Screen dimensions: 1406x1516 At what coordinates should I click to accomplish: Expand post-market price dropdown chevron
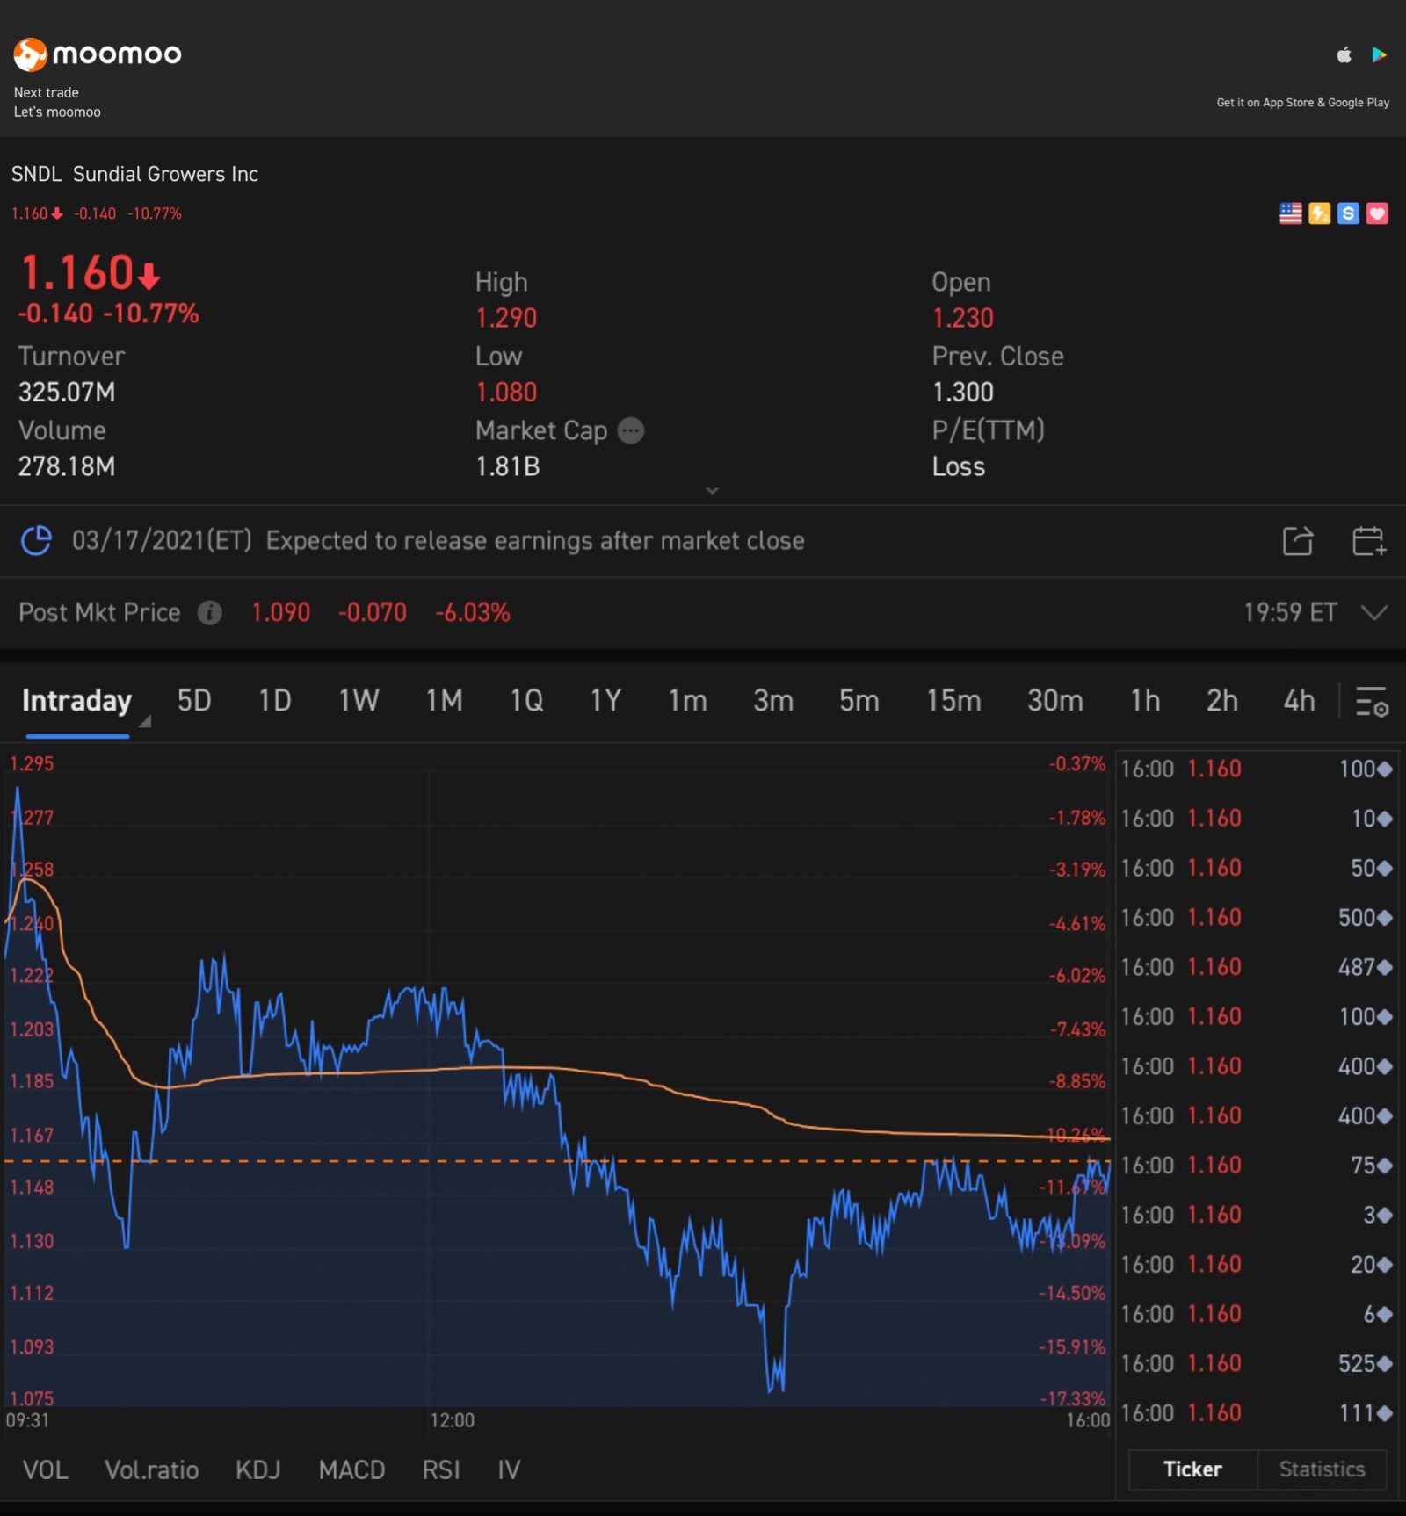1374,612
